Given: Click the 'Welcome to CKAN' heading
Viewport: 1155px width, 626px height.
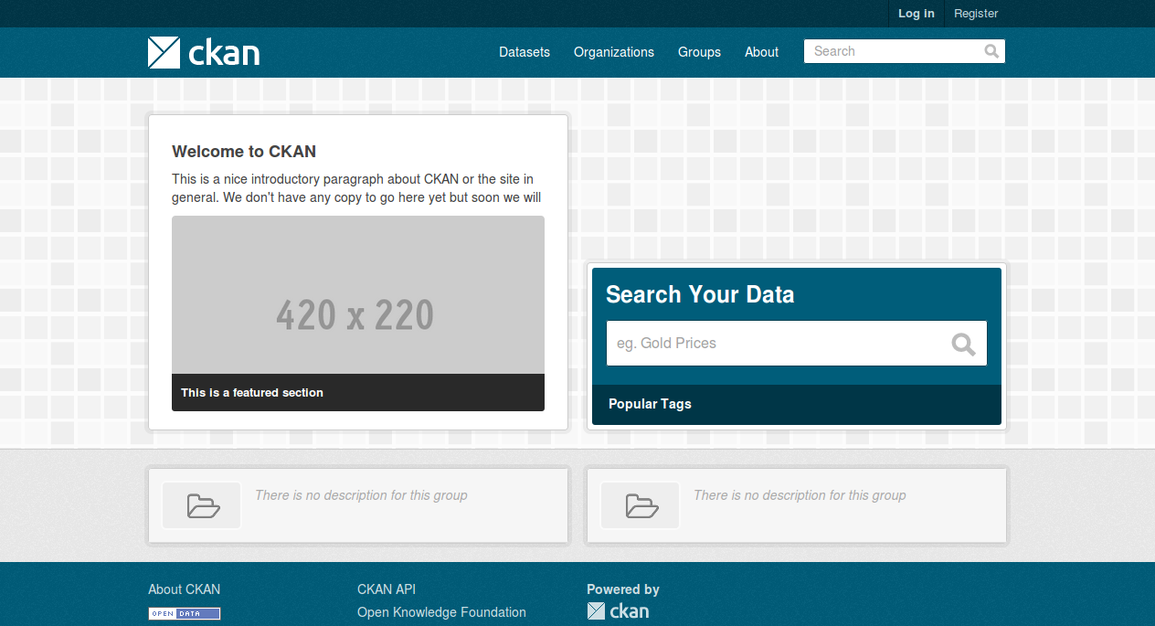Looking at the screenshot, I should point(244,152).
